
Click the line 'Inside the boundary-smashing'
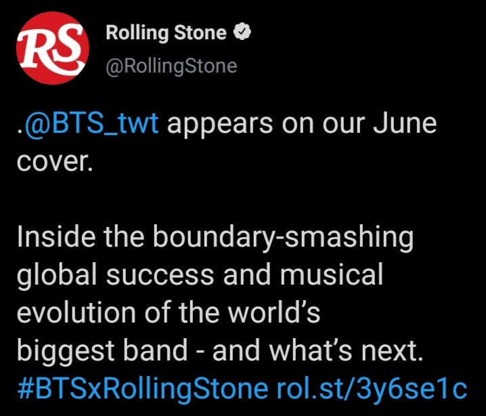[215, 238]
